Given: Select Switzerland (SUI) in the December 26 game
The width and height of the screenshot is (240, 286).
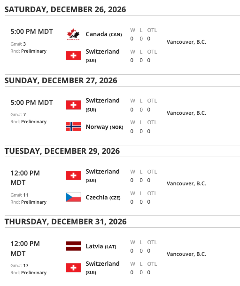Looking at the screenshot, I should (102, 56).
